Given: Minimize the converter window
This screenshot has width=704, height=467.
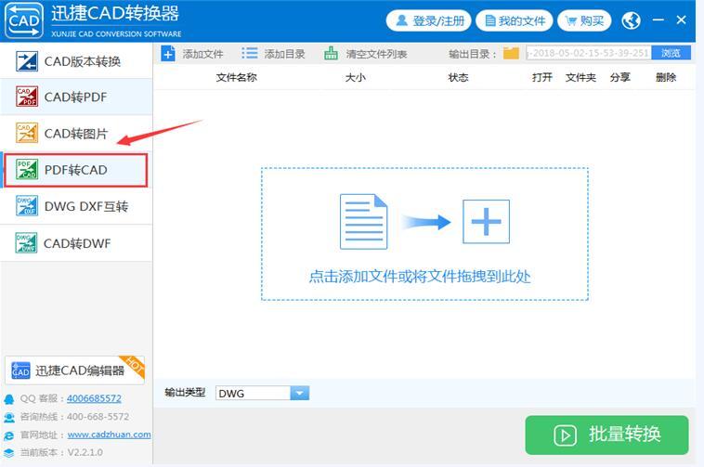Looking at the screenshot, I should 658,19.
